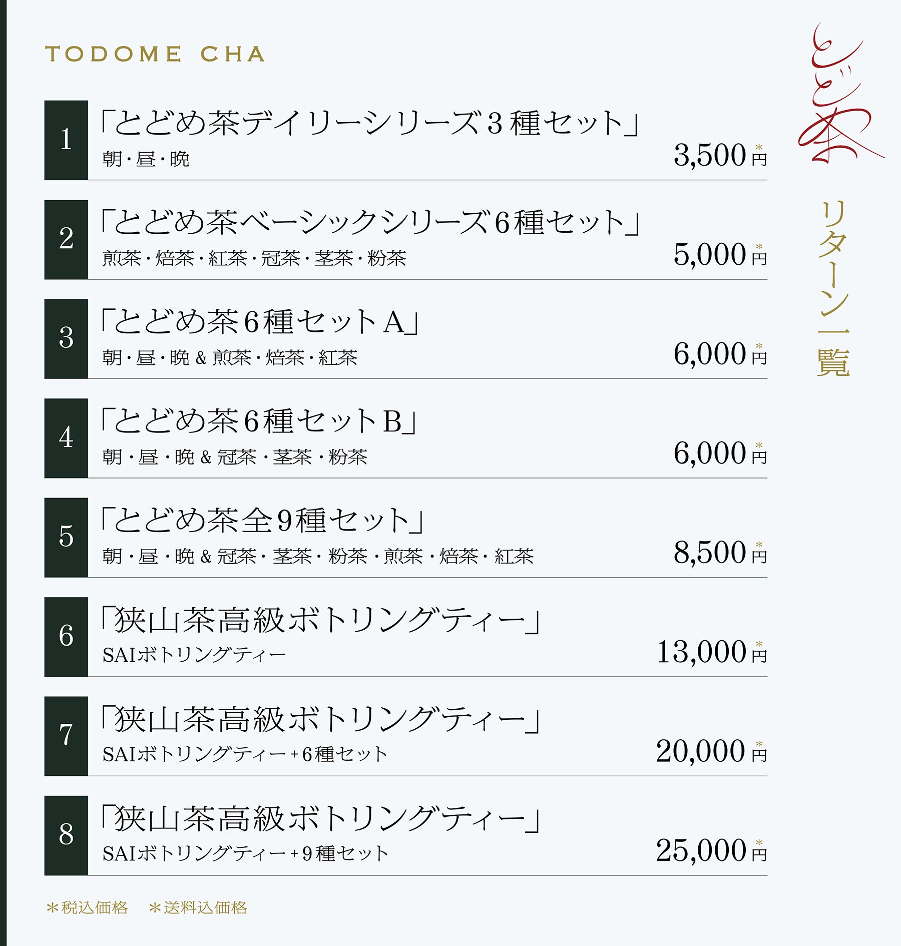
Task: Select とどめ茶デイリーシリーズ3種セット title
Action: (x=369, y=123)
